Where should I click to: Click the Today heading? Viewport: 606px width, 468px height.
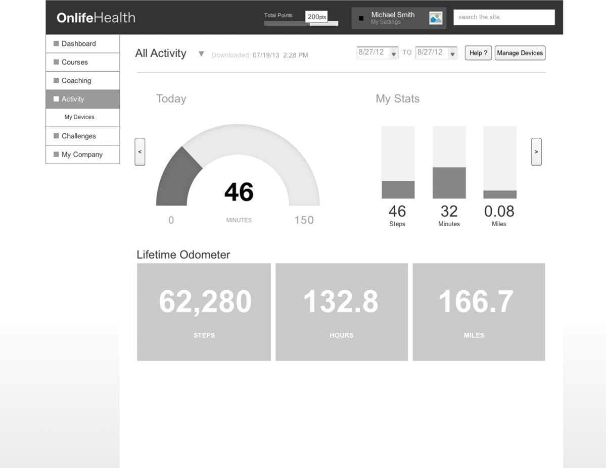pyautogui.click(x=171, y=99)
